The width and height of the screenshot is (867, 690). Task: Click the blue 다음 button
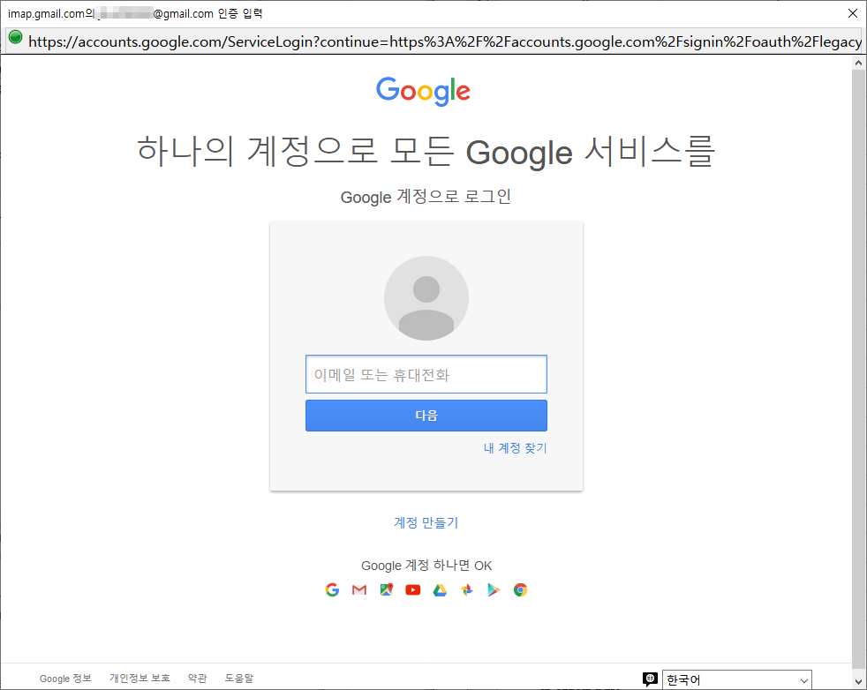click(x=426, y=416)
